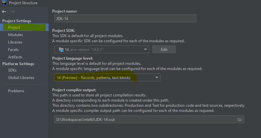Click text 'A directory corresponding to each module is created'
This screenshot has height=138, width=261.
coord(111,100)
